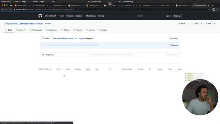This screenshot has height=124, width=220.
Task: Open the Actions tab
Action: (65, 30)
